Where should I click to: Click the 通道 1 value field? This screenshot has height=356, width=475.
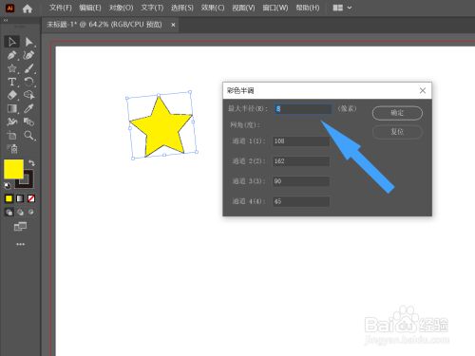[x=301, y=141]
